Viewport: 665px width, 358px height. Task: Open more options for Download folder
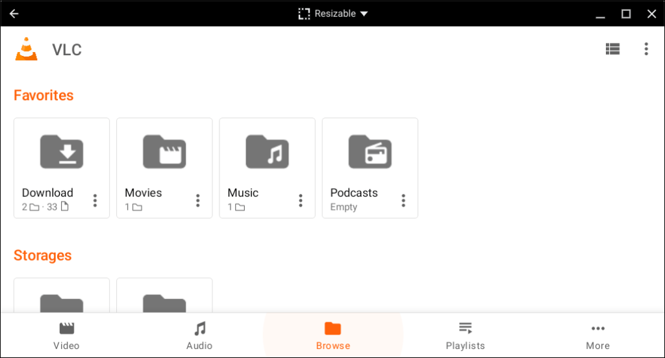[x=95, y=200]
